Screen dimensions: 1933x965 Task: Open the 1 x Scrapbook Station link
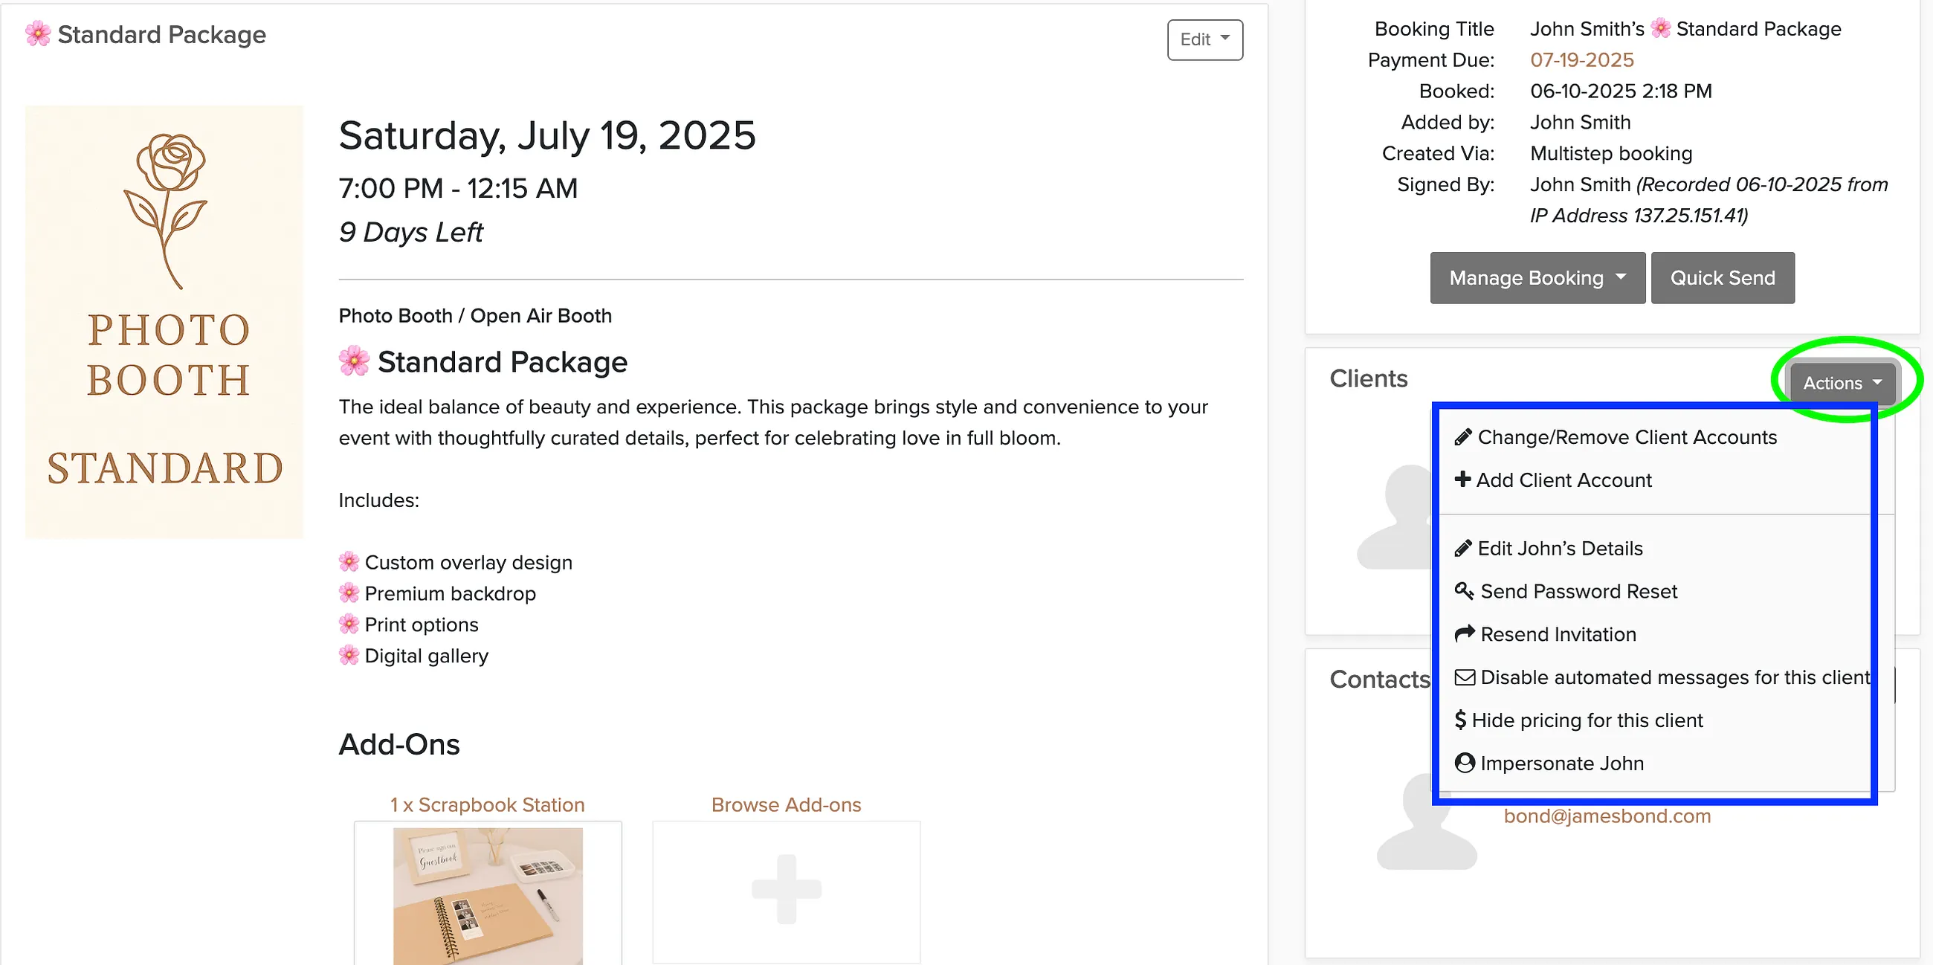point(487,804)
